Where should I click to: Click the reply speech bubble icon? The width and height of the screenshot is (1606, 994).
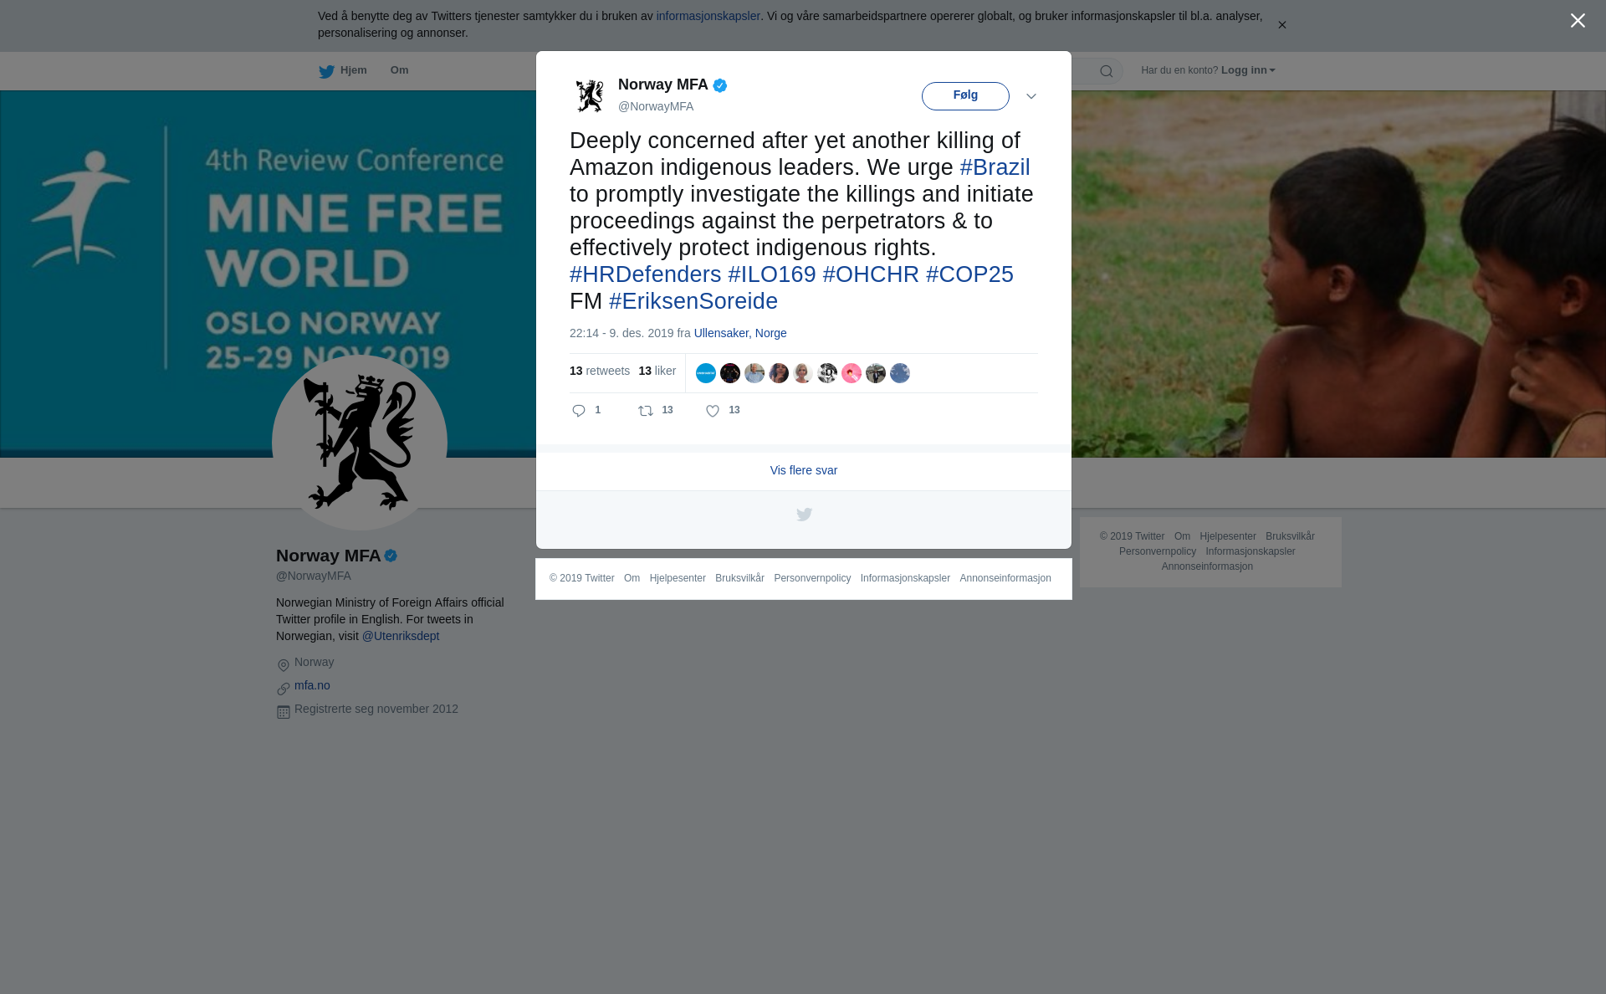click(x=579, y=411)
